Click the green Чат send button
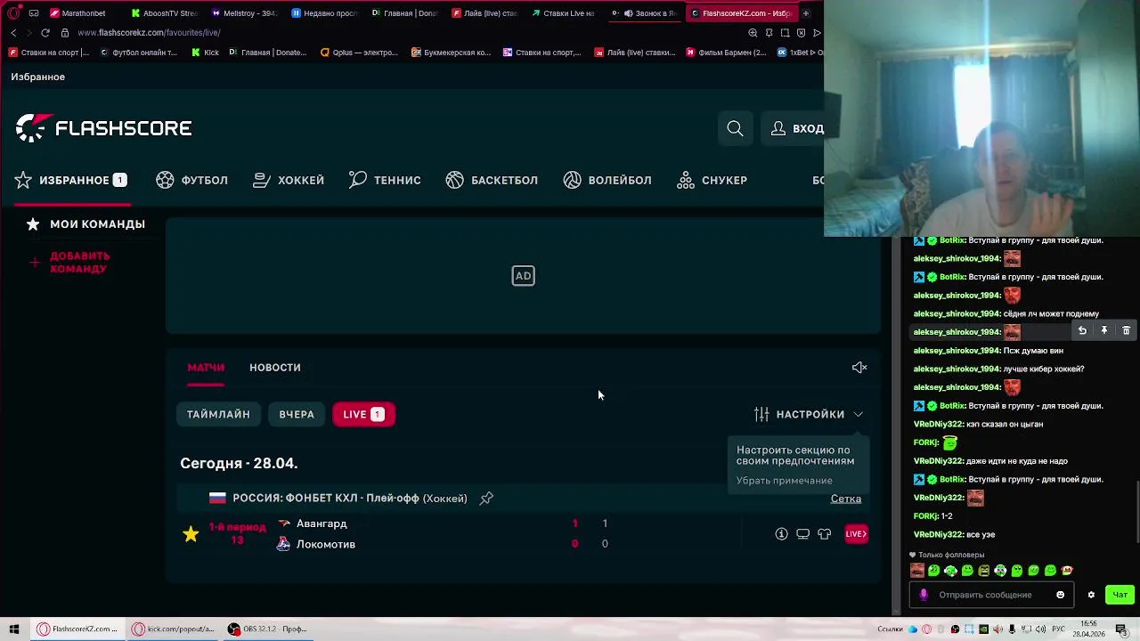1140x641 pixels. pyautogui.click(x=1120, y=595)
